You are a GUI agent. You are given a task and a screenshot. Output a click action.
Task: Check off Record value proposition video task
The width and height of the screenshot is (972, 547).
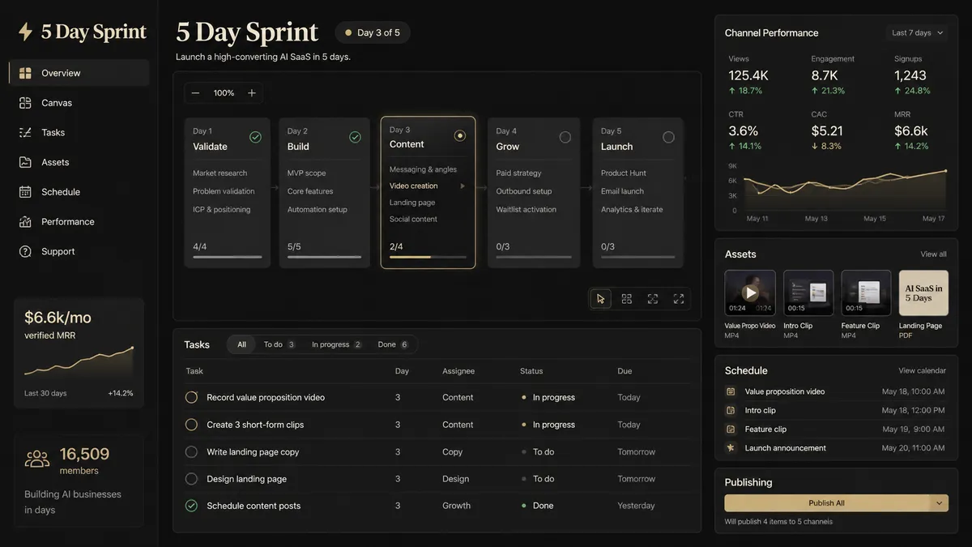[191, 397]
